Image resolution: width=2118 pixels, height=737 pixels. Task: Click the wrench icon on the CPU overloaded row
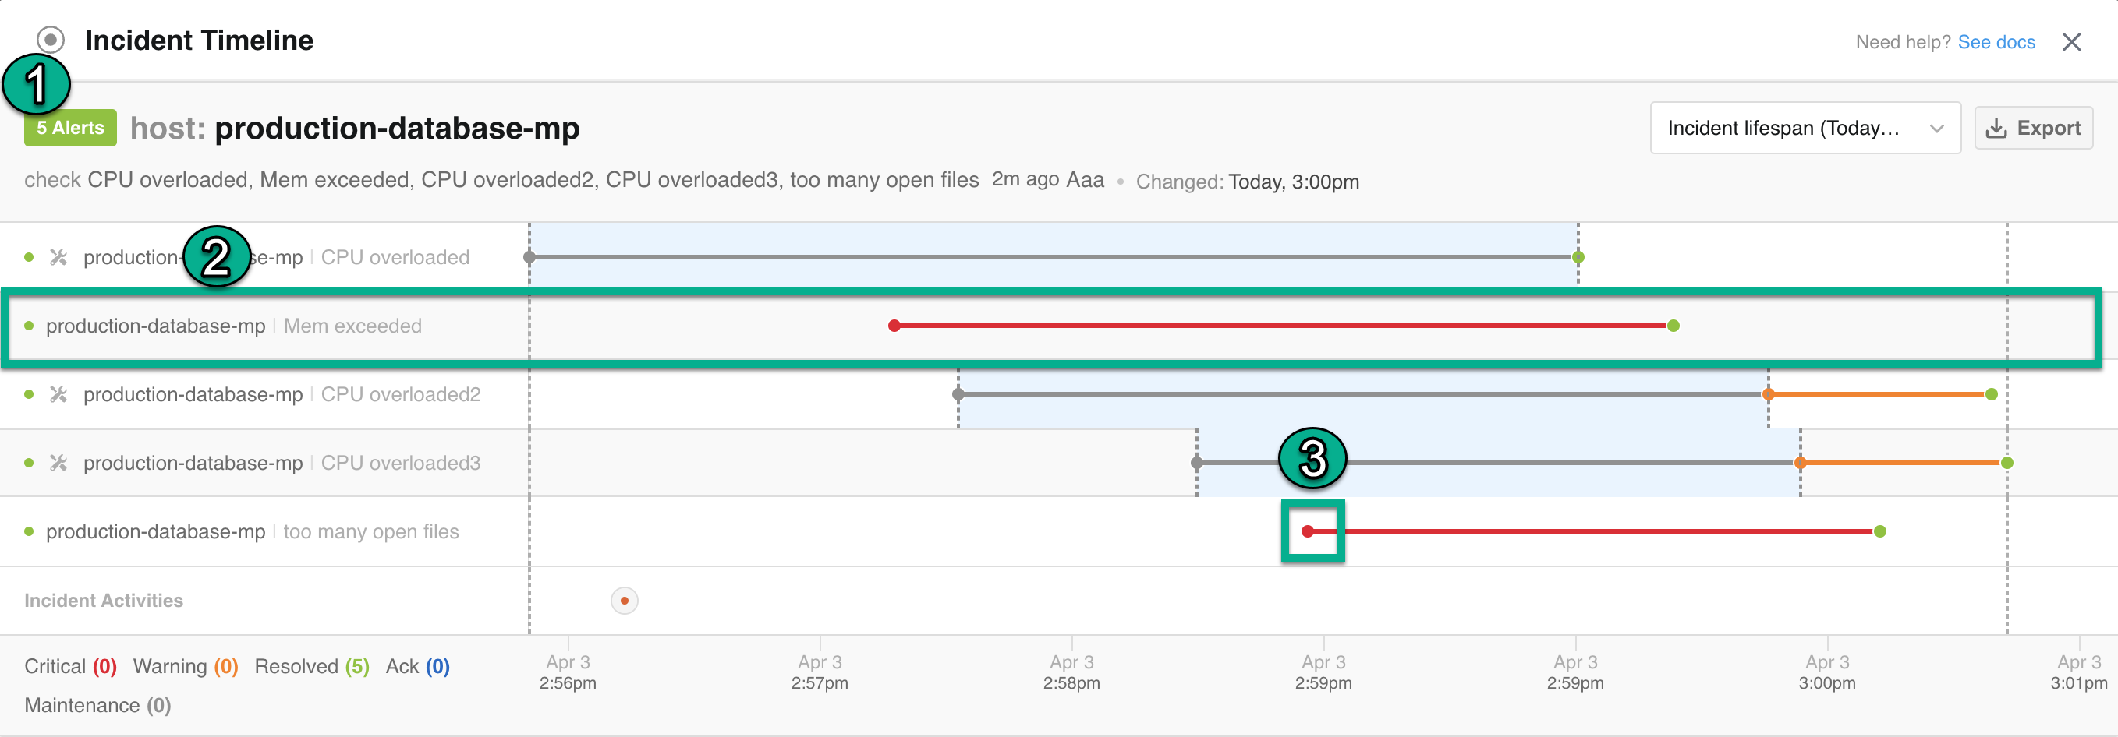[58, 256]
